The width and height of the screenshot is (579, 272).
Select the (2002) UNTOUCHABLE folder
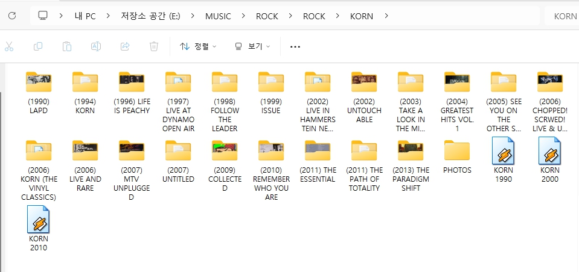[x=364, y=97]
